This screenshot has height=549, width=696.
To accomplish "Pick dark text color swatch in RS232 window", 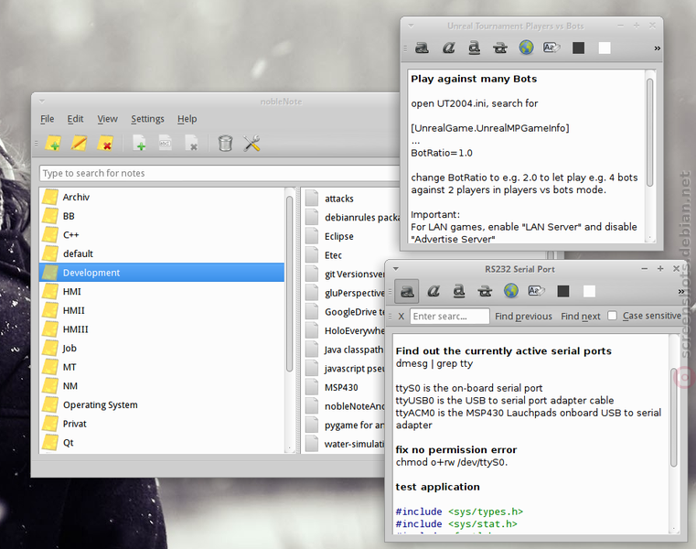I will 563,291.
